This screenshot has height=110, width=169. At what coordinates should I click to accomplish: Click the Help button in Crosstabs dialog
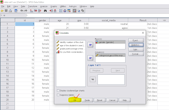125,100
